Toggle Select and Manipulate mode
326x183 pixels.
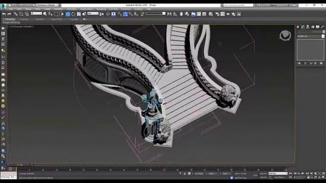(107, 14)
